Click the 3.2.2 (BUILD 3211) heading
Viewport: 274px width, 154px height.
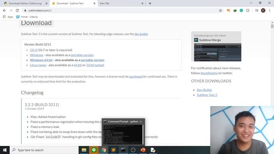pos(42,104)
